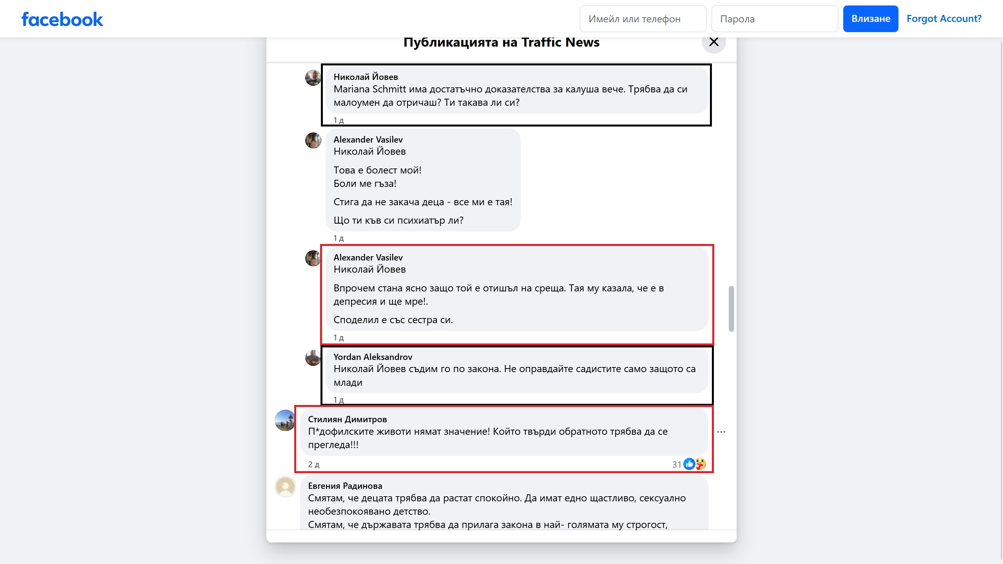
Task: Open the author name Николай Йовев on the top comment
Action: coord(366,77)
